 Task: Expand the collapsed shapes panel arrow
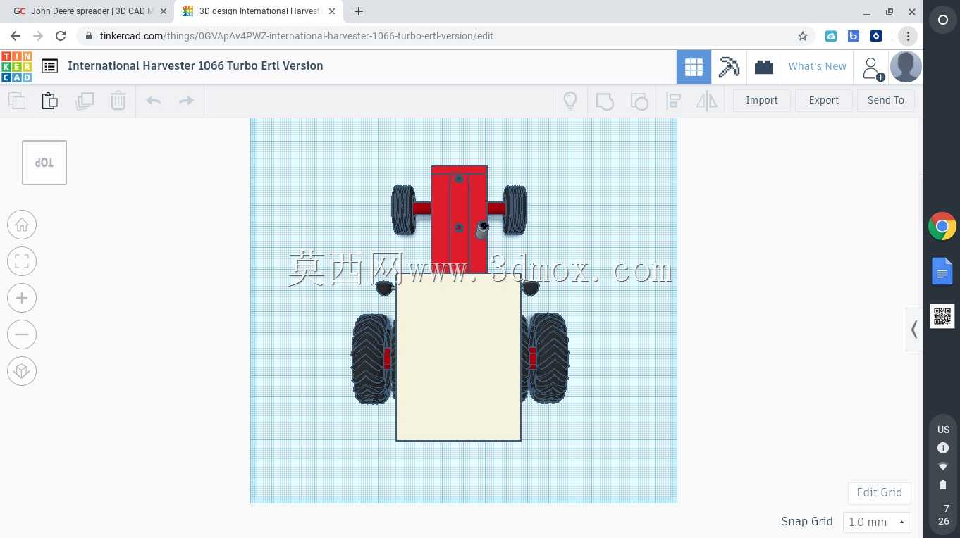coord(914,330)
